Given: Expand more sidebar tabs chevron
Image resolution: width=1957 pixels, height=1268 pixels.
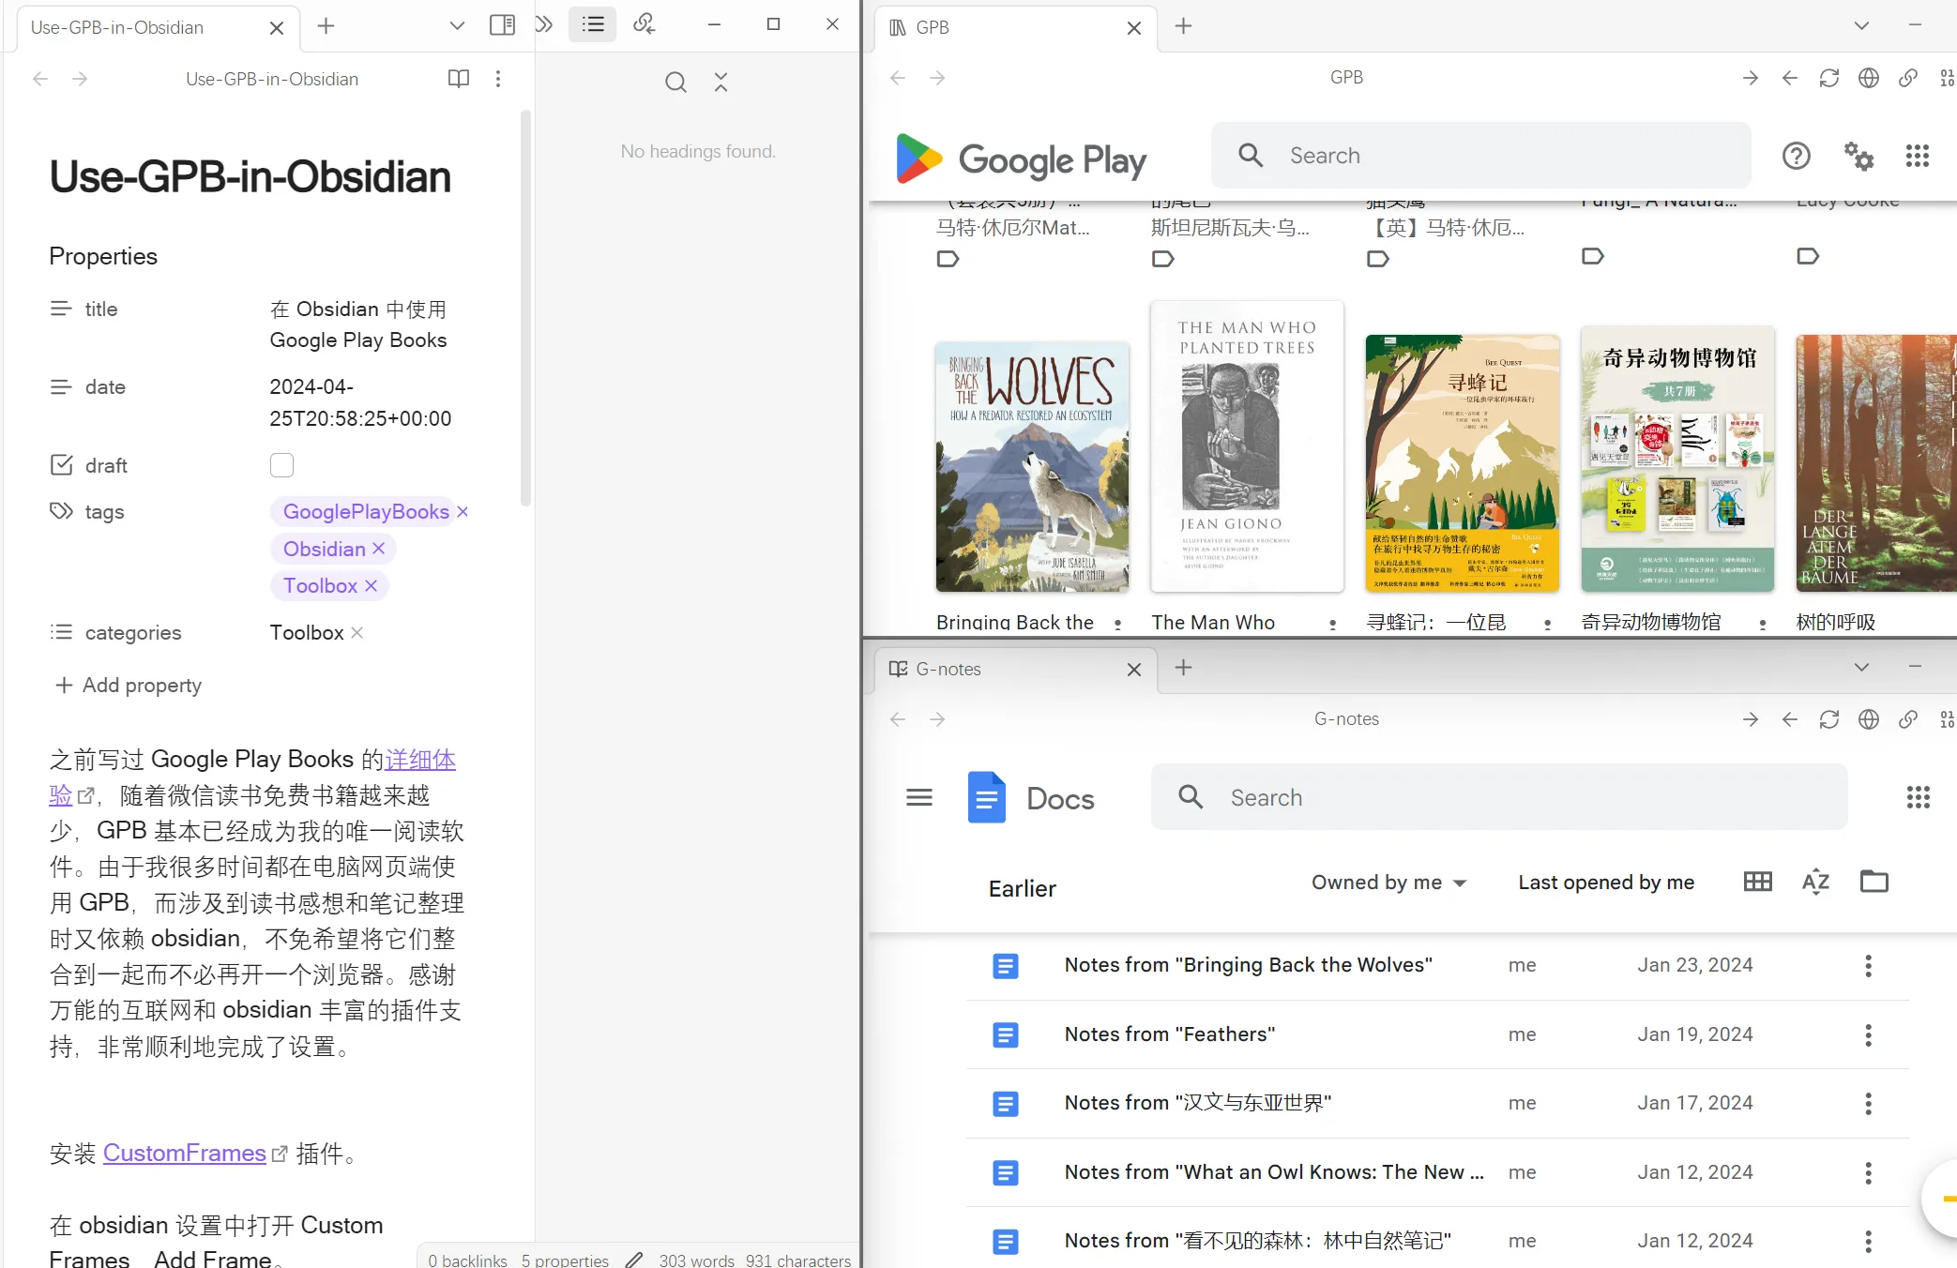Looking at the screenshot, I should click(544, 25).
